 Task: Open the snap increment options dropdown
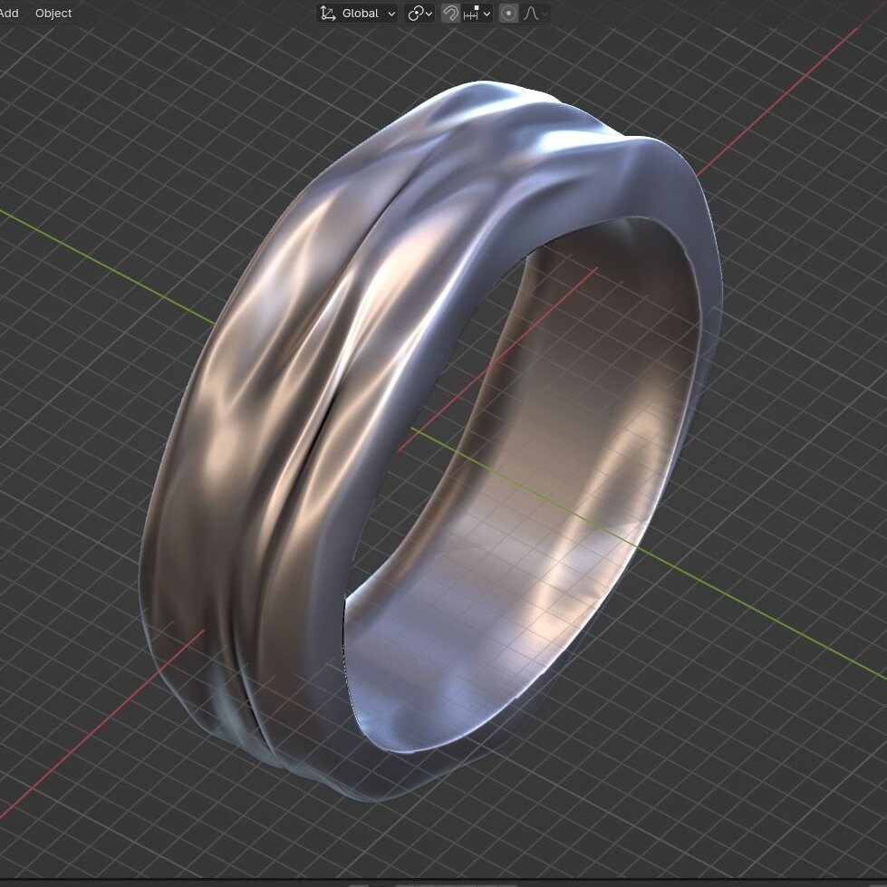tap(477, 13)
